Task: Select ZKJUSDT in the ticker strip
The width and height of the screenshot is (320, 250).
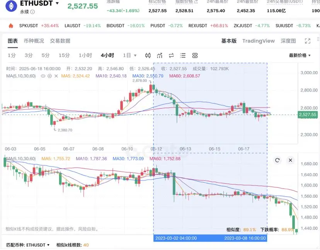Action: point(243,26)
